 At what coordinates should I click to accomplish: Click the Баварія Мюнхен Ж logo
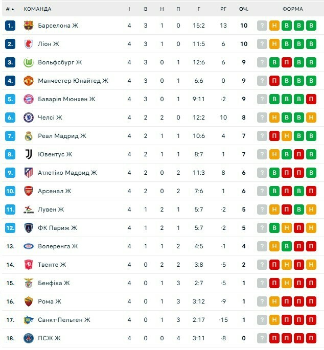pyautogui.click(x=29, y=99)
